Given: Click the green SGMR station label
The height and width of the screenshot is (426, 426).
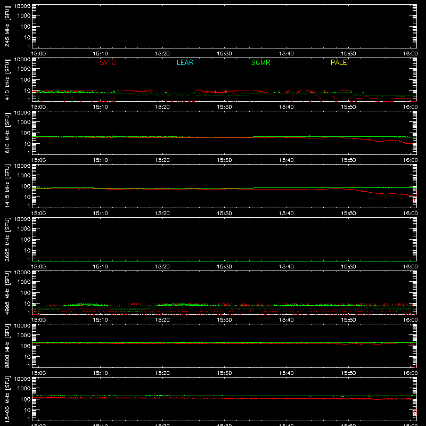Looking at the screenshot, I should pyautogui.click(x=260, y=62).
